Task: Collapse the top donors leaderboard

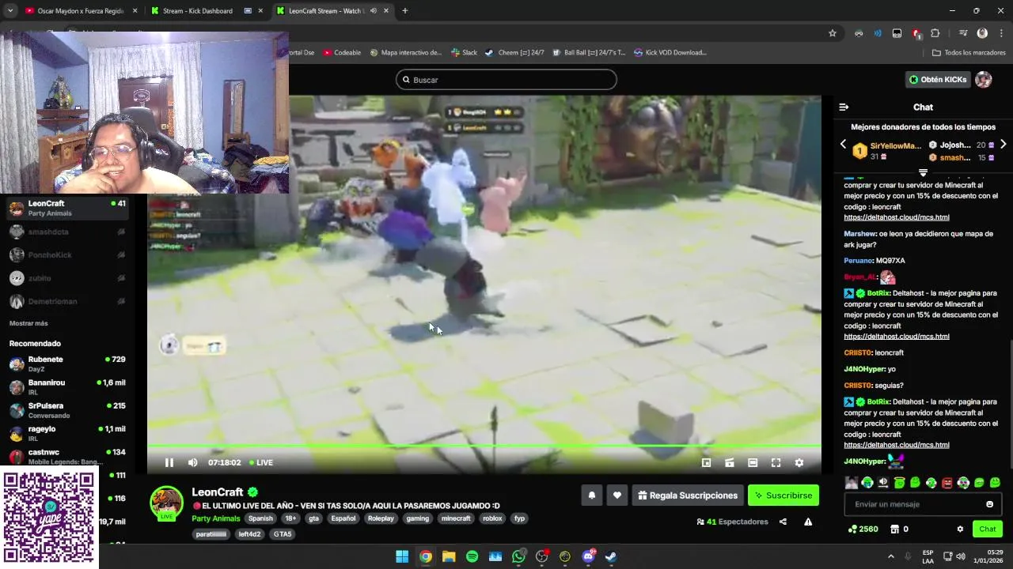Action: tap(923, 172)
